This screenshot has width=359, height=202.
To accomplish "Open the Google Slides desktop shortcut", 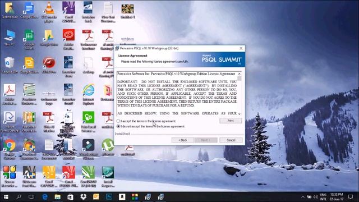I will pyautogui.click(x=29, y=65).
